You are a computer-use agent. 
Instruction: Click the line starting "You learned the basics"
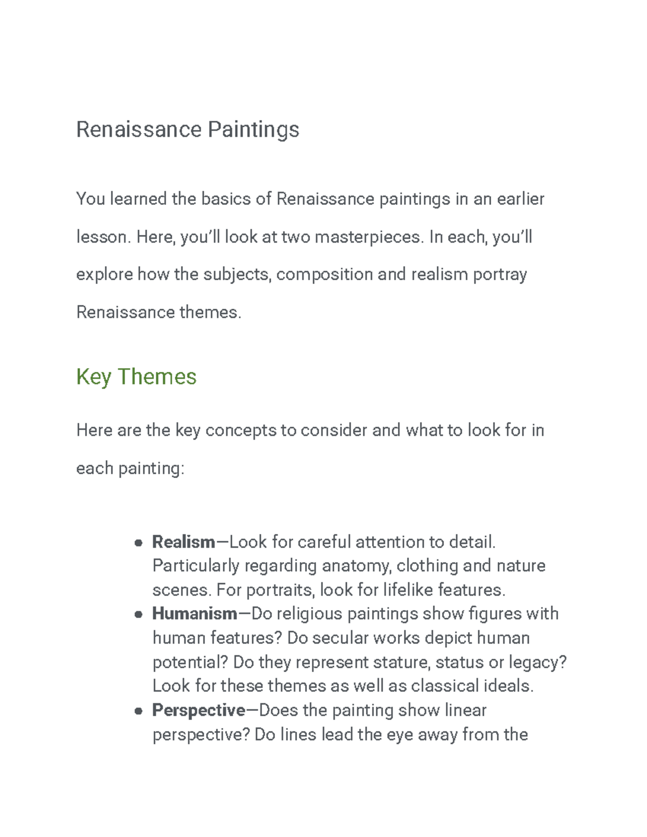click(310, 199)
